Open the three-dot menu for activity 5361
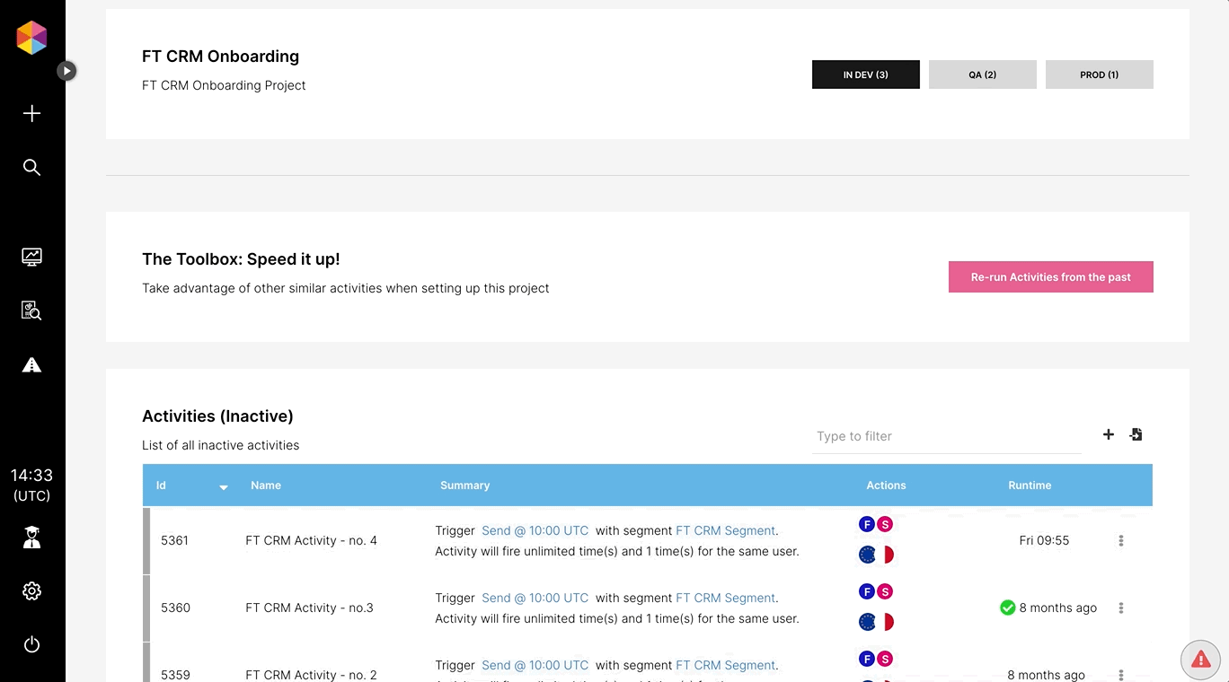 1120,541
